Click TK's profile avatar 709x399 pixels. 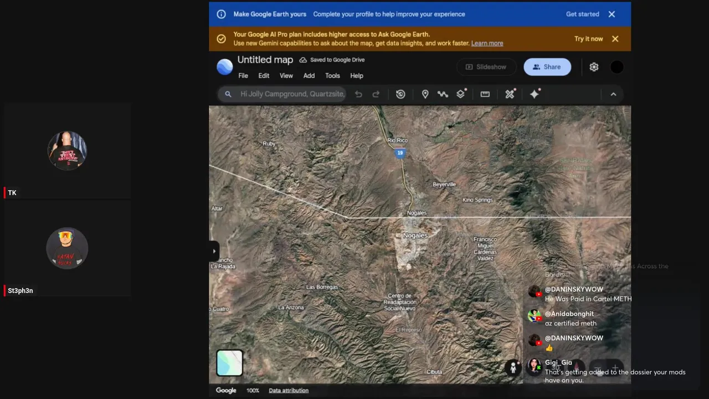(67, 151)
